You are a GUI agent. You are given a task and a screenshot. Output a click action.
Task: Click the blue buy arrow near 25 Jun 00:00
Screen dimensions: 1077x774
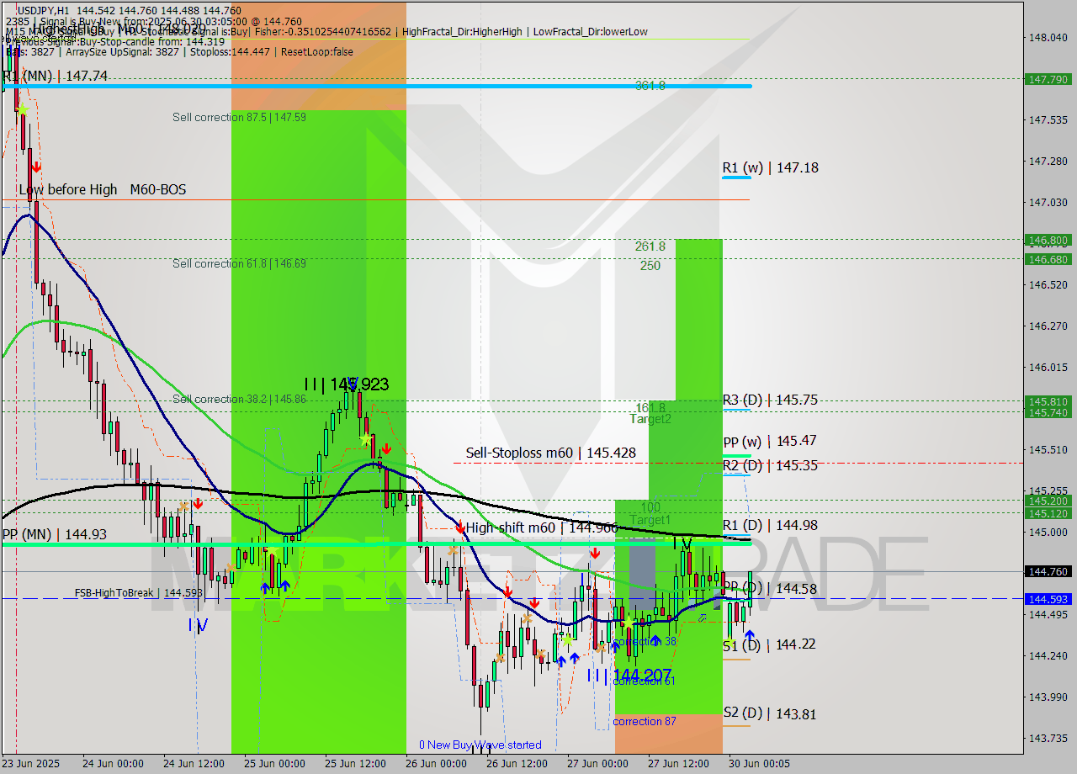click(267, 589)
